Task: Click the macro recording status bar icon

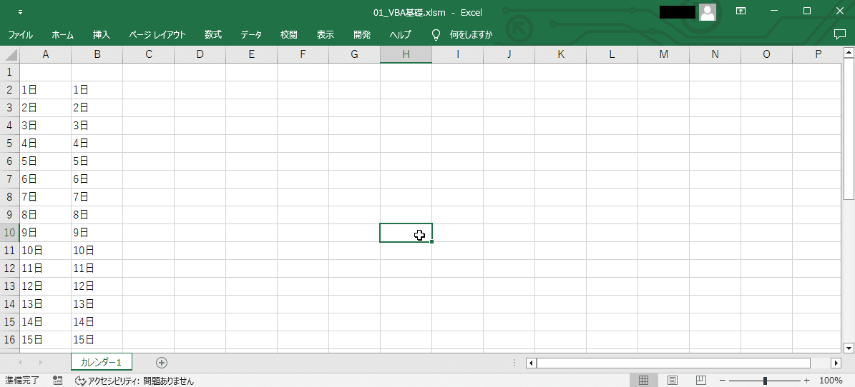Action: 57,381
